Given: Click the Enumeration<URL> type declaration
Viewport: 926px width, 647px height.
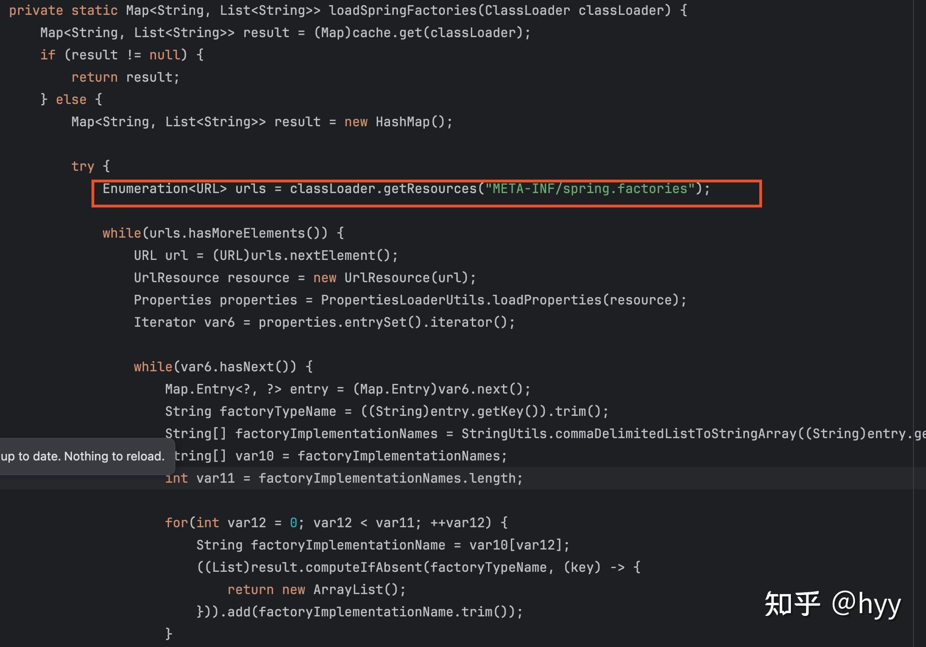Looking at the screenshot, I should [165, 188].
